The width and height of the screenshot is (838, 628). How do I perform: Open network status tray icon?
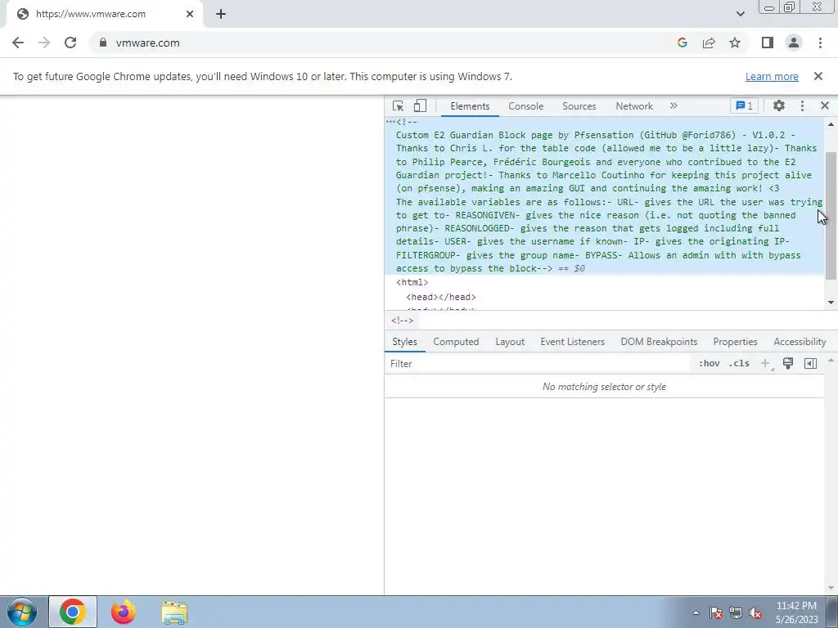(x=736, y=612)
